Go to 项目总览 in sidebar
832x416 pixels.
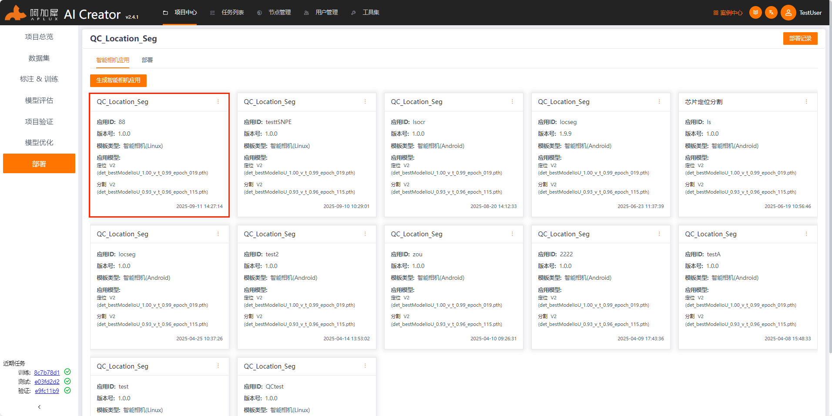[x=39, y=37]
